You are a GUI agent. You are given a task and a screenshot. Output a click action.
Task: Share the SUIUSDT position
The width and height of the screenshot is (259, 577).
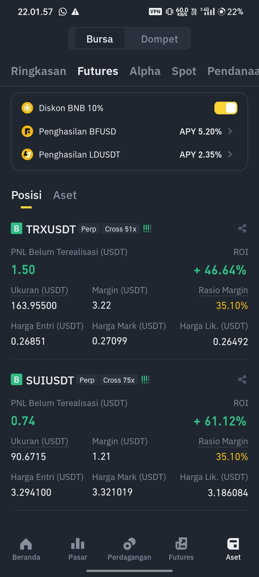pos(242,379)
